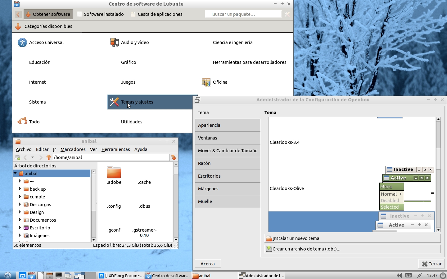
Task: Click the /home/anibal path field
Action: (x=111, y=157)
